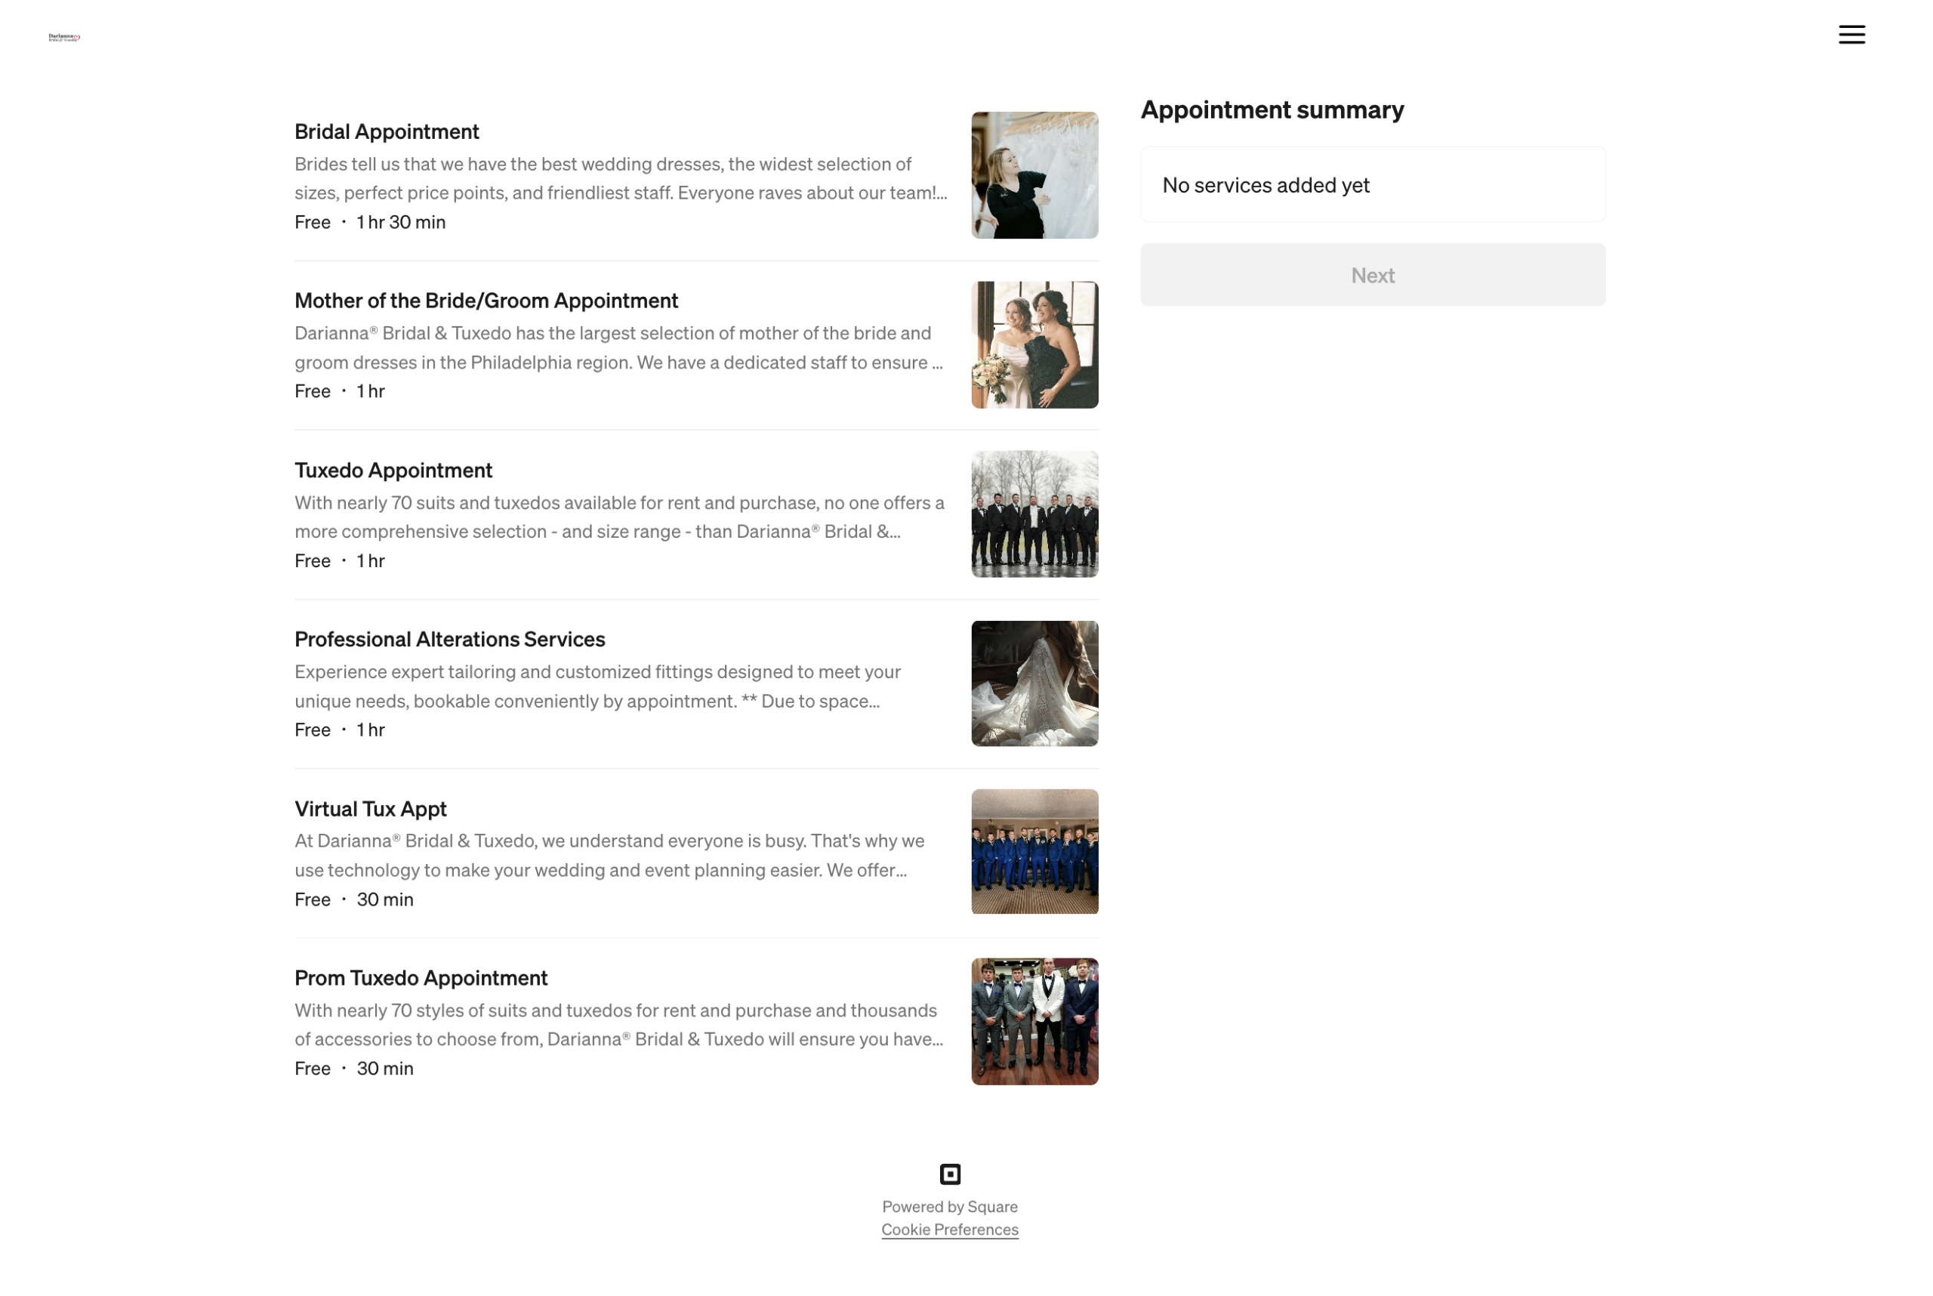Click the Professional Alterations dress photo
The width and height of the screenshot is (1933, 1296).
(x=1034, y=683)
